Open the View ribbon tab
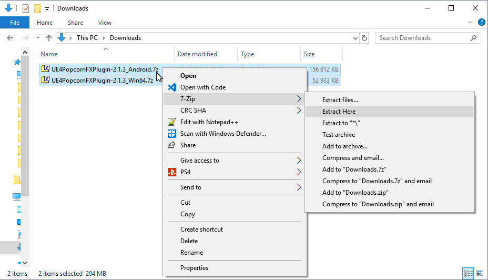Viewport: 488px width, 280px height. coord(105,23)
